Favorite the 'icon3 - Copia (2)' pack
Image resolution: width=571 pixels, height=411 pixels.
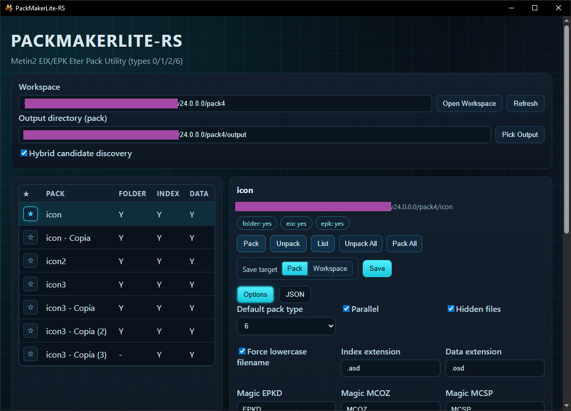tap(31, 331)
